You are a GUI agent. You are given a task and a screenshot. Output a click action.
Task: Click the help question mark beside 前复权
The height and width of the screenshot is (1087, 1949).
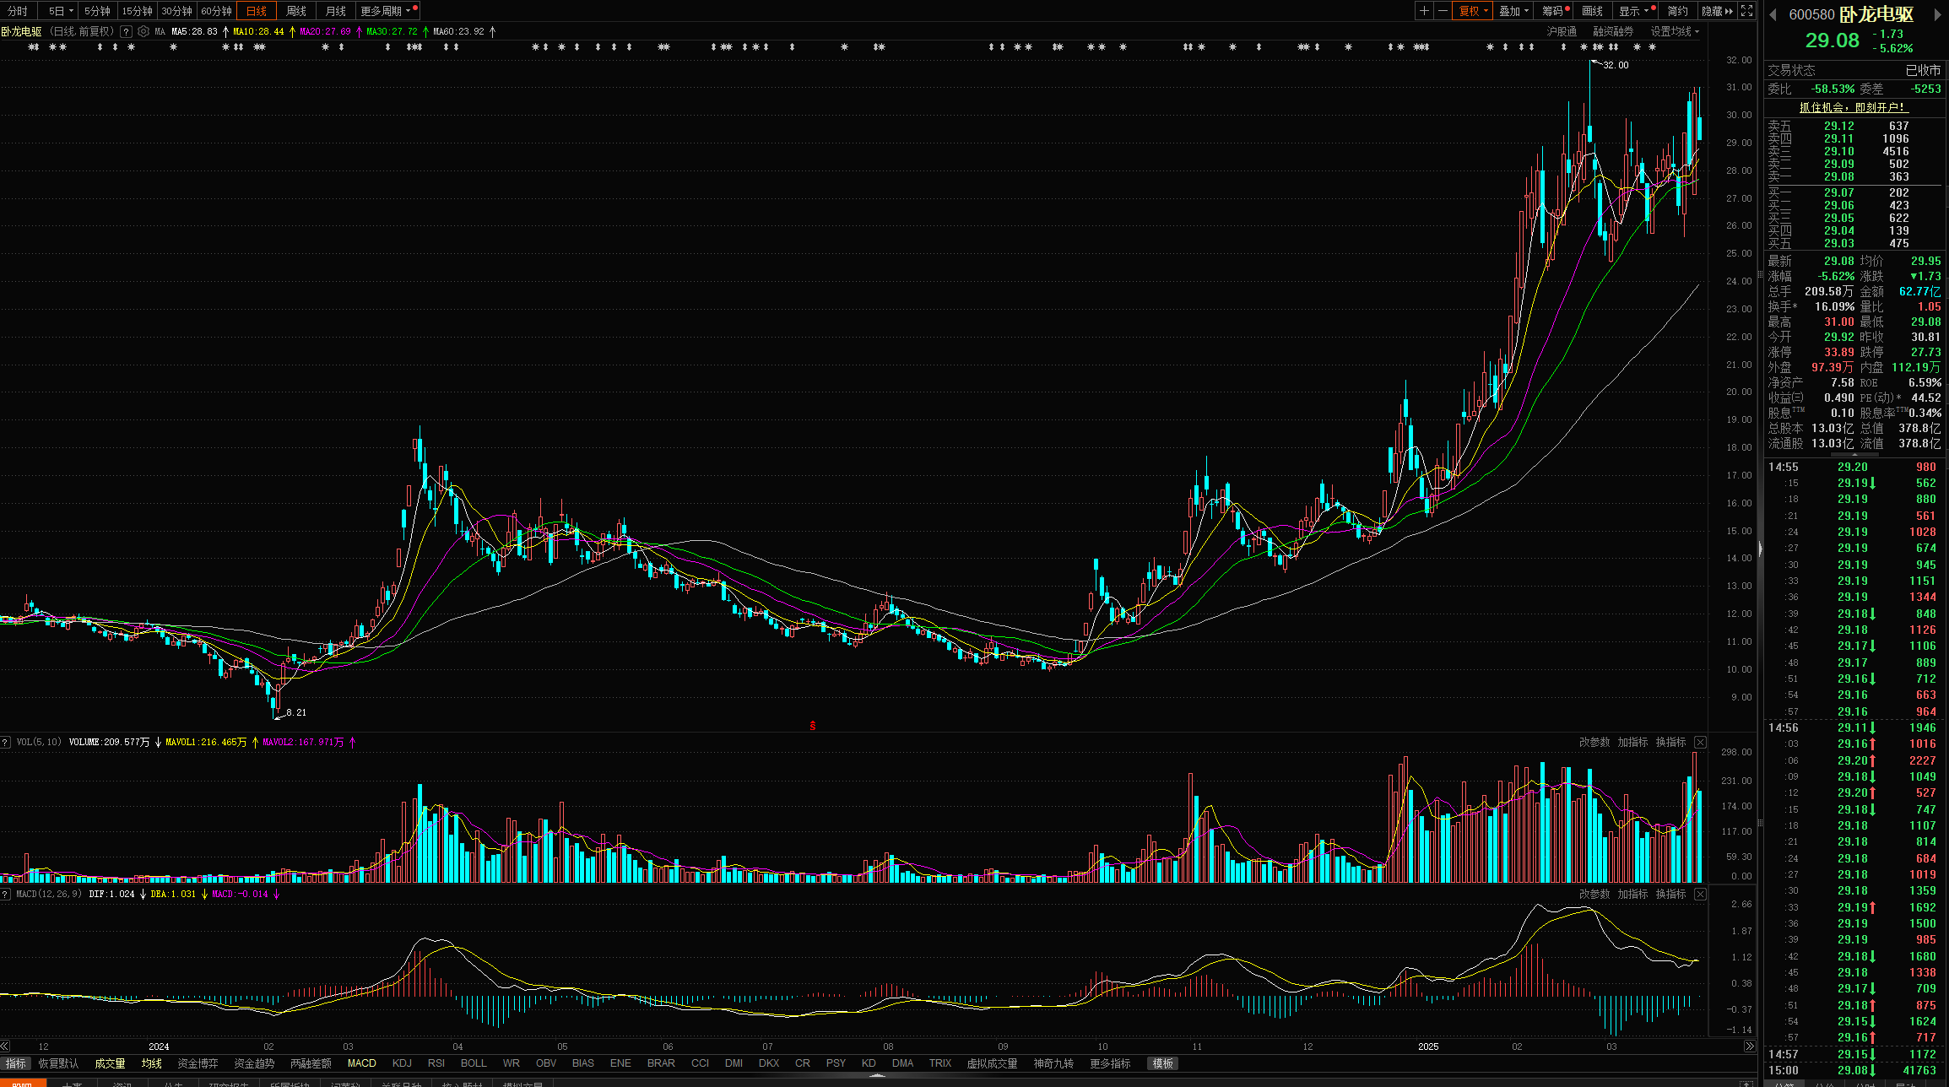tap(126, 32)
